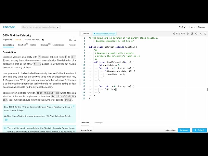The image size is (208, 156).
Task: Click 'Accepted Rate 48%' text
Action: tap(32, 40)
